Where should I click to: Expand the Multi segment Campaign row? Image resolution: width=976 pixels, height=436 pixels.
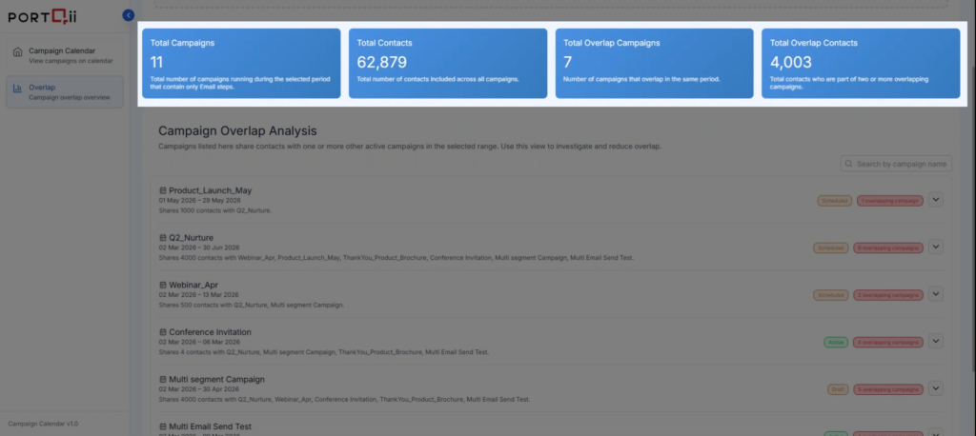[x=935, y=388]
